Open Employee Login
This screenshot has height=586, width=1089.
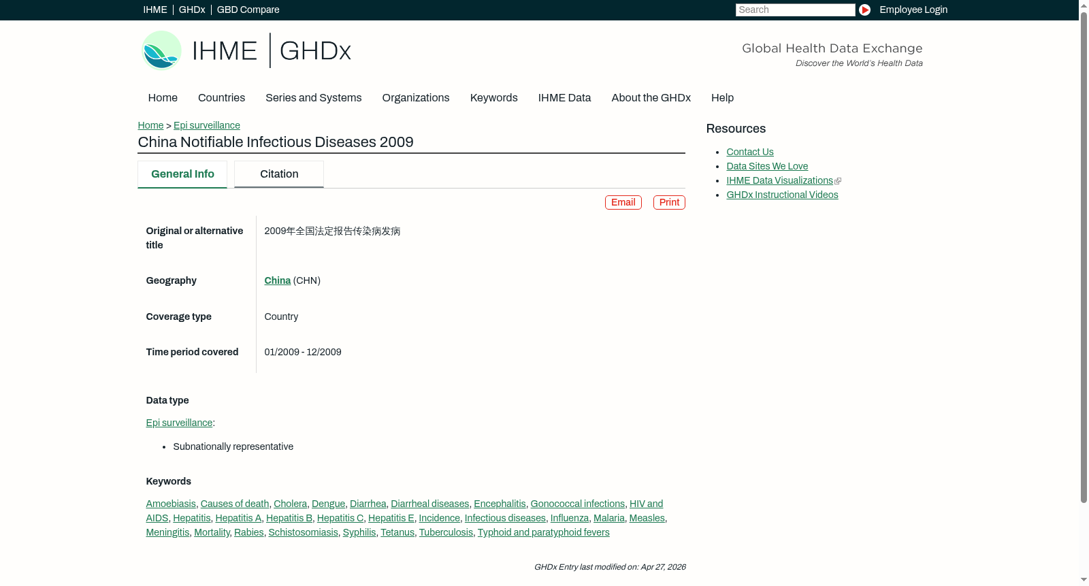click(x=913, y=10)
